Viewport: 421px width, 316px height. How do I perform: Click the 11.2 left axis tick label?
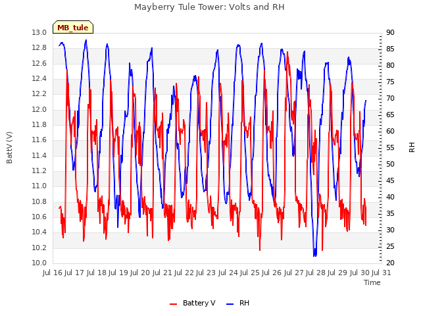pos(39,171)
